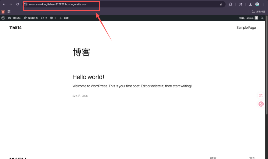Open the browser extensions puzzle icon

(230, 4)
